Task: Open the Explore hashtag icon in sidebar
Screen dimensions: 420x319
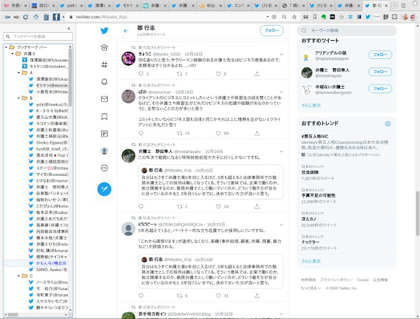Action: point(104,64)
